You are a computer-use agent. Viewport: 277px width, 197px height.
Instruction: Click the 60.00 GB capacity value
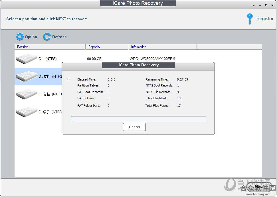[94, 59]
